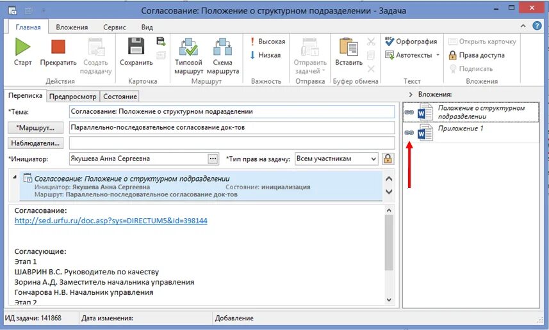Select the task header Согласование: Положение
This screenshot has width=549, height=330.
click(201, 185)
